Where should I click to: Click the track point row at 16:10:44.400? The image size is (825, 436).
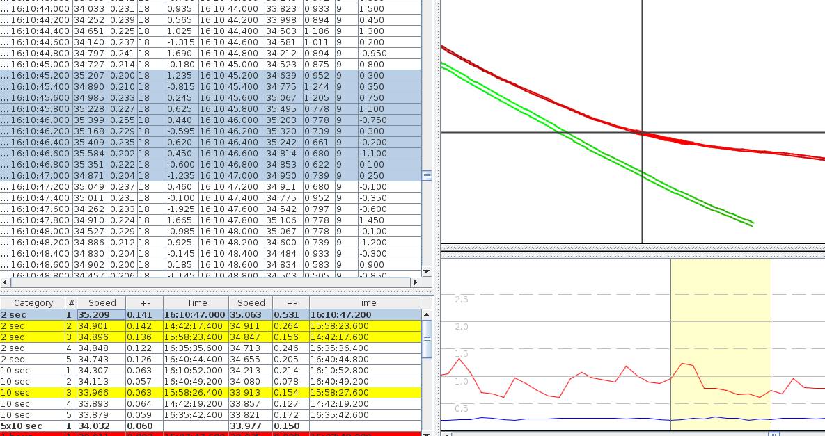[x=209, y=31]
